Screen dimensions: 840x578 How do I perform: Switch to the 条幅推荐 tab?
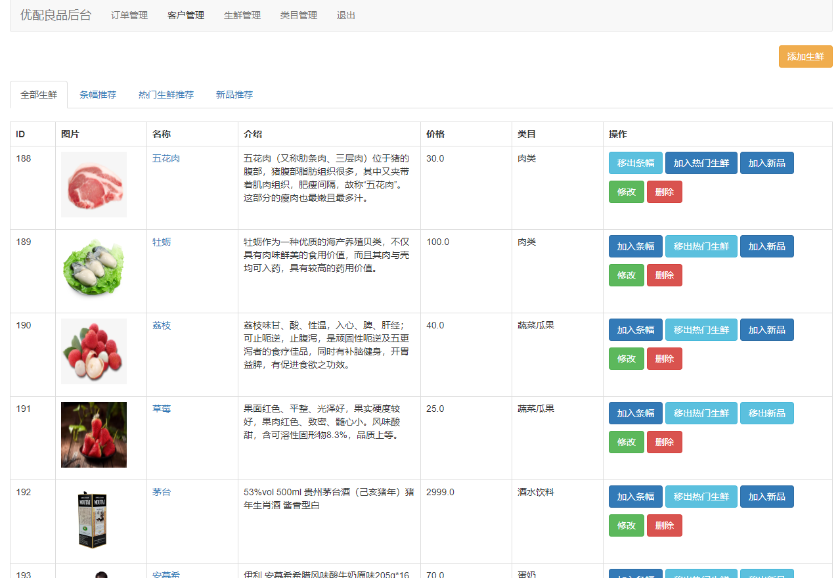click(98, 94)
